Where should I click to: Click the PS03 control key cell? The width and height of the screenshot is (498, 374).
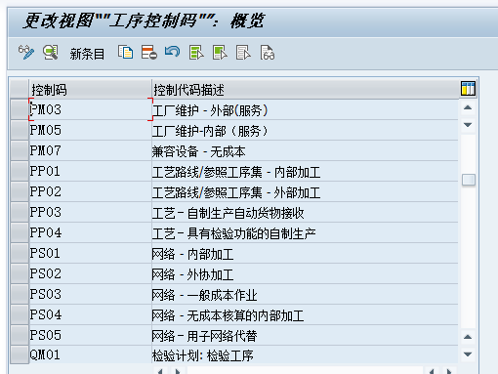[91, 294]
